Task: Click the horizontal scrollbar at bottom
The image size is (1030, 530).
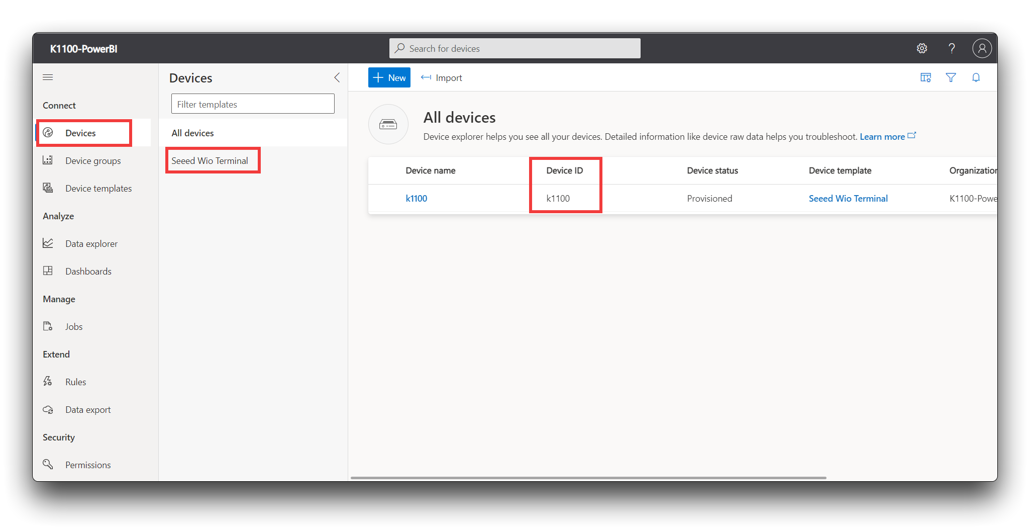Action: (588, 477)
